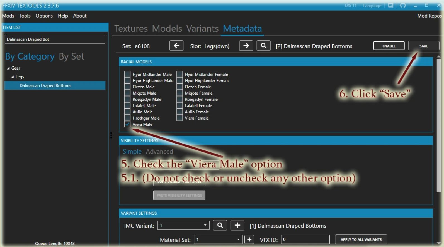Screen dimensions: 444x247
Task: Check Hyur Highlander Male
Action: [x=127, y=81]
